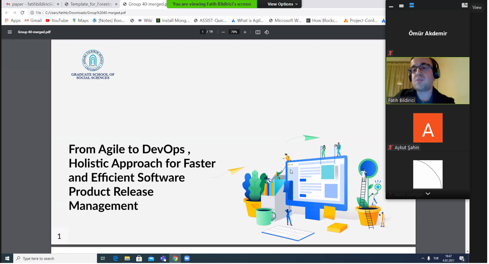Open the YouTube bookmark
This screenshot has height=264, width=489.
pos(57,21)
